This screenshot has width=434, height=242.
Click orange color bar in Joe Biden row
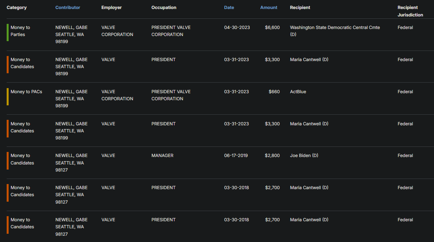(8, 161)
